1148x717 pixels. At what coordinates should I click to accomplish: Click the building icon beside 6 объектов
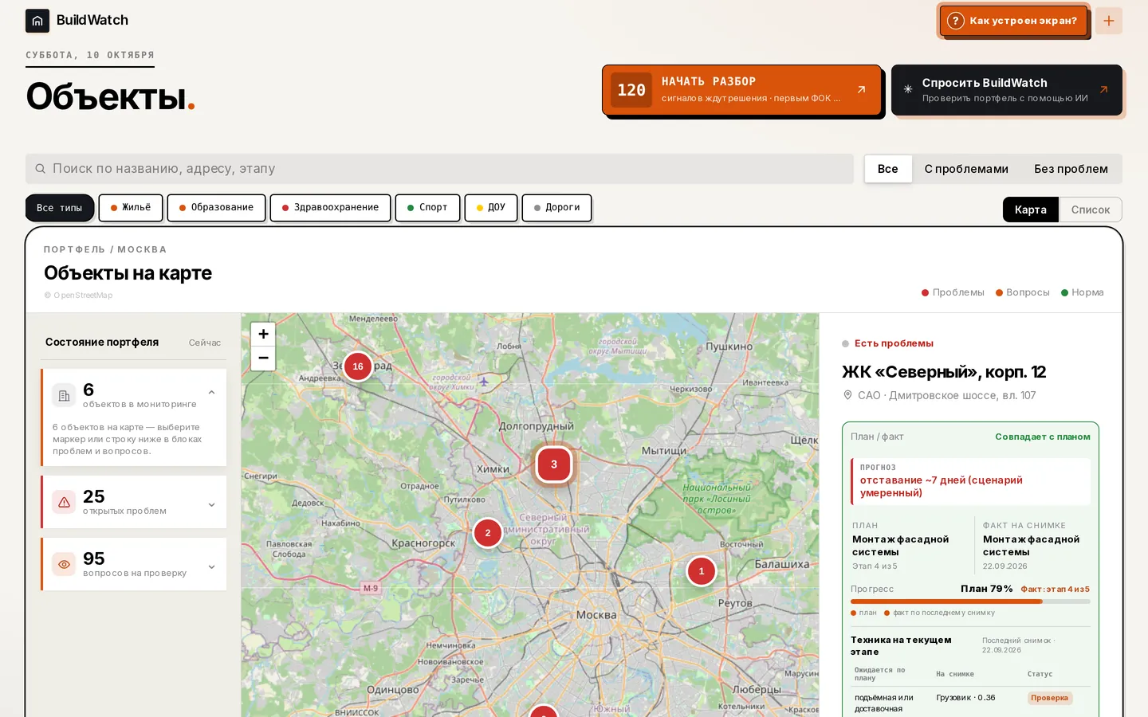tap(64, 395)
